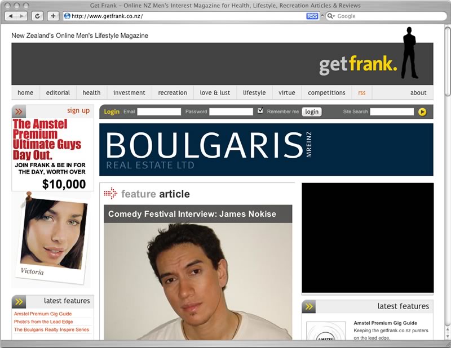This screenshot has height=348, width=451.
Task: Click the Google search field
Action: [x=386, y=16]
